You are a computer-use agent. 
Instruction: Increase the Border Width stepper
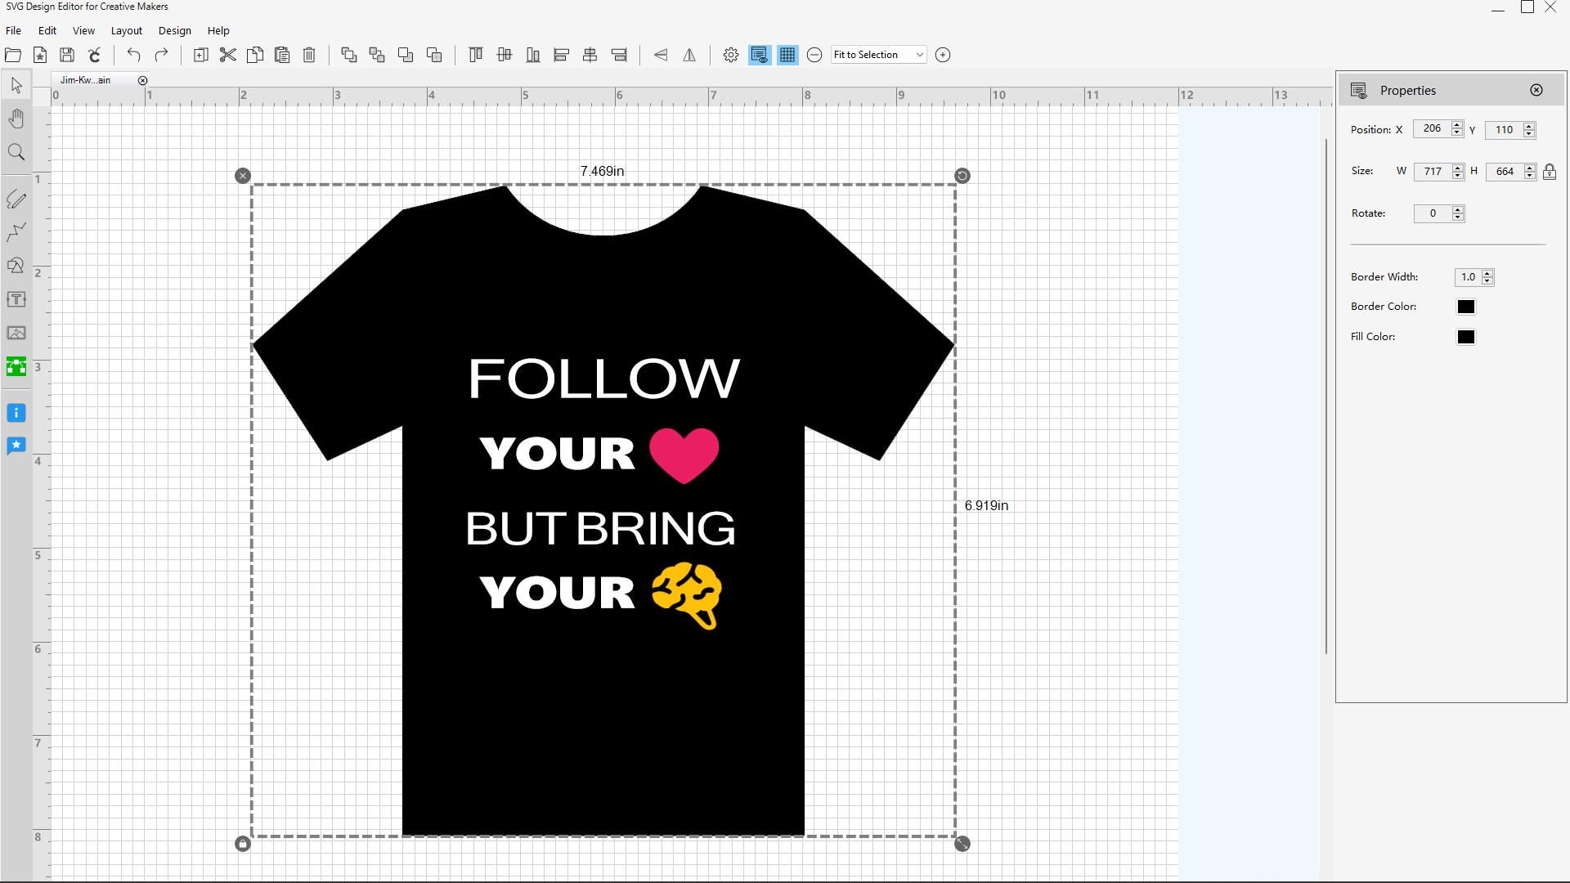click(x=1487, y=273)
